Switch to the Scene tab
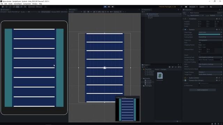Image resolution: width=223 pixels, height=125 pixels. tap(72, 10)
